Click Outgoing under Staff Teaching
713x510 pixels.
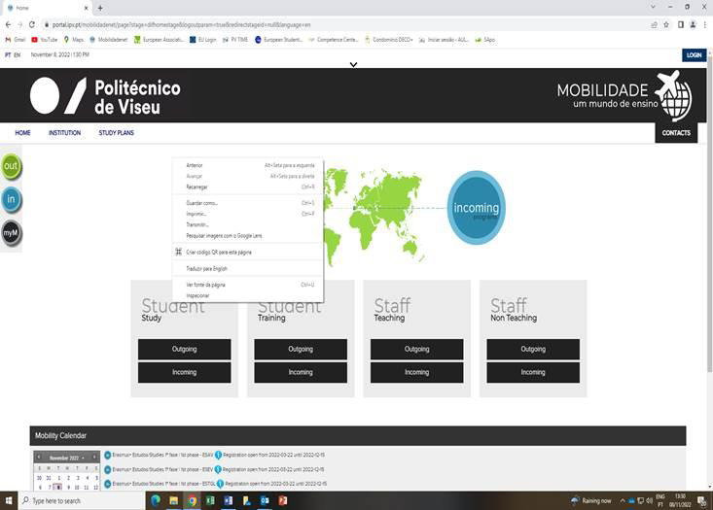[x=416, y=349]
